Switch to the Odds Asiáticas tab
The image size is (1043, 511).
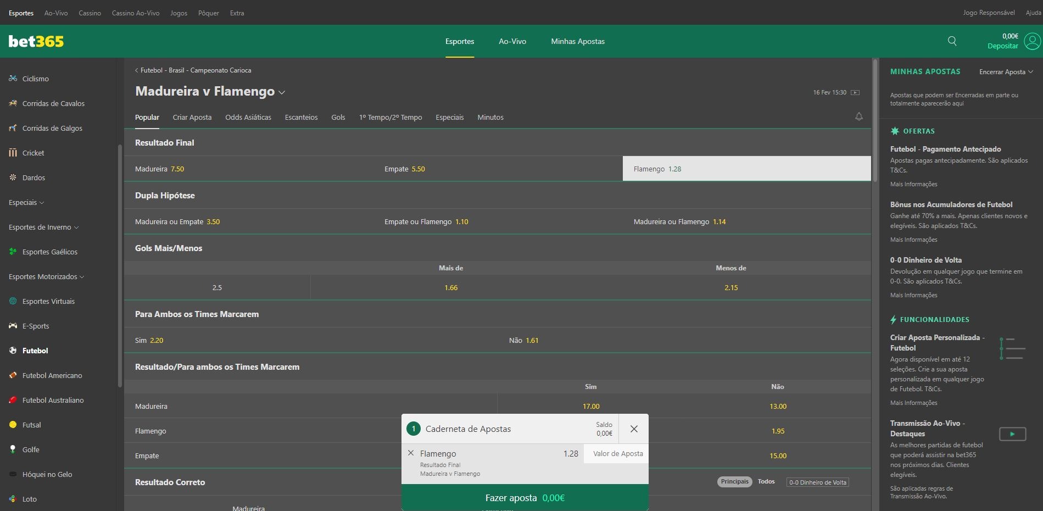click(x=248, y=117)
